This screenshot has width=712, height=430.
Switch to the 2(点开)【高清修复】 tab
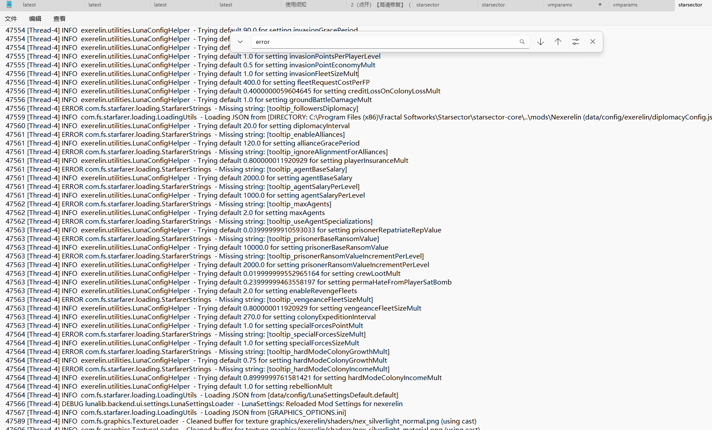click(377, 5)
